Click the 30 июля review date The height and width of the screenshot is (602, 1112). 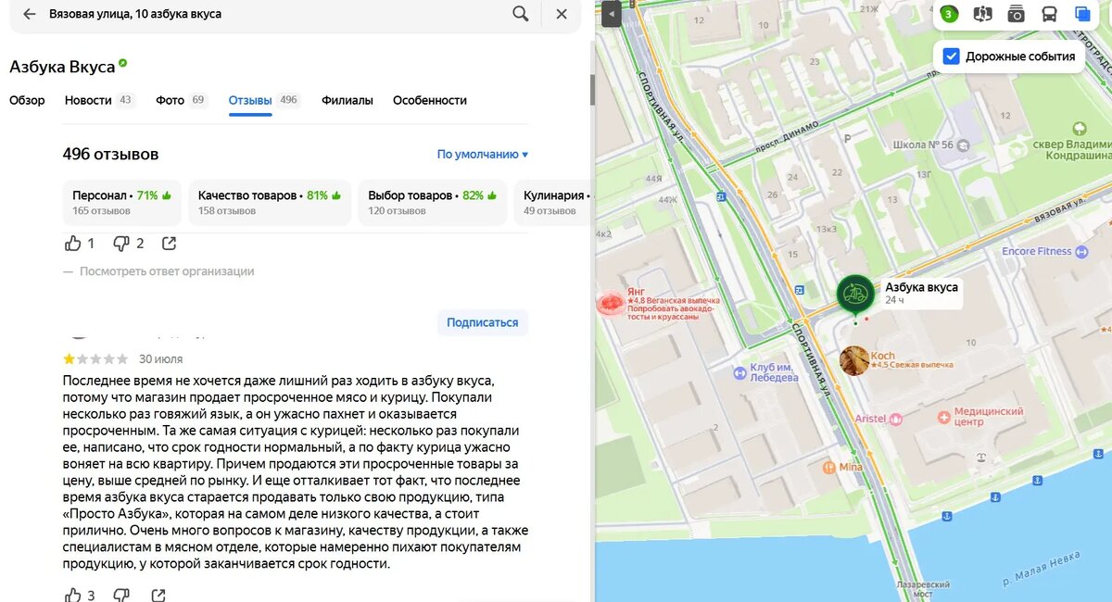[161, 359]
